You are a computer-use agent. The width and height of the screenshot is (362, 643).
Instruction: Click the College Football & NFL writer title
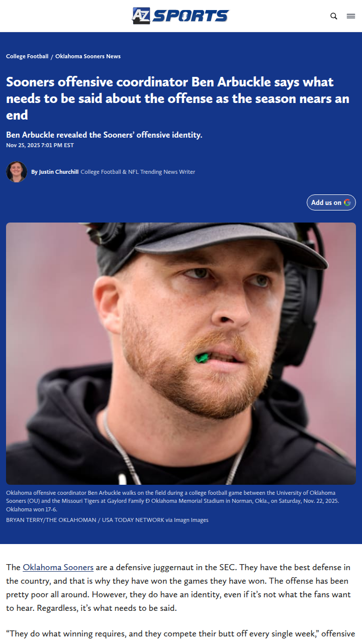click(138, 172)
